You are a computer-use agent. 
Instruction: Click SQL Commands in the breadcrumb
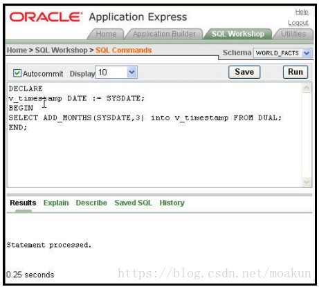tap(124, 50)
